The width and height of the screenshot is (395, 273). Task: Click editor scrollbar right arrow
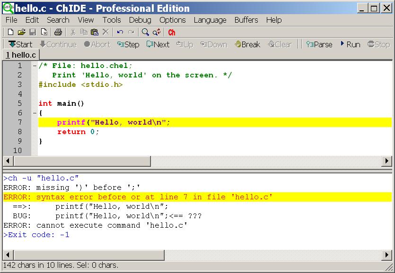coord(386,161)
